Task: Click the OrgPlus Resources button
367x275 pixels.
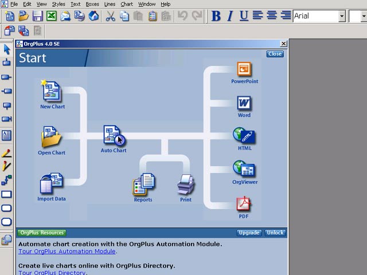Action: (x=42, y=233)
